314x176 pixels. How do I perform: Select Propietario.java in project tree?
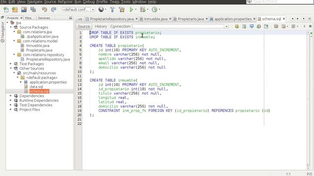coord(39,50)
